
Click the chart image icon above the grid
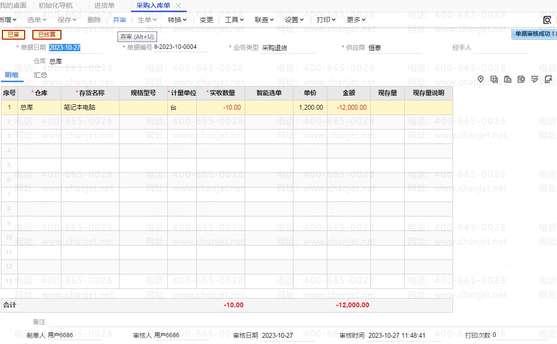548,79
